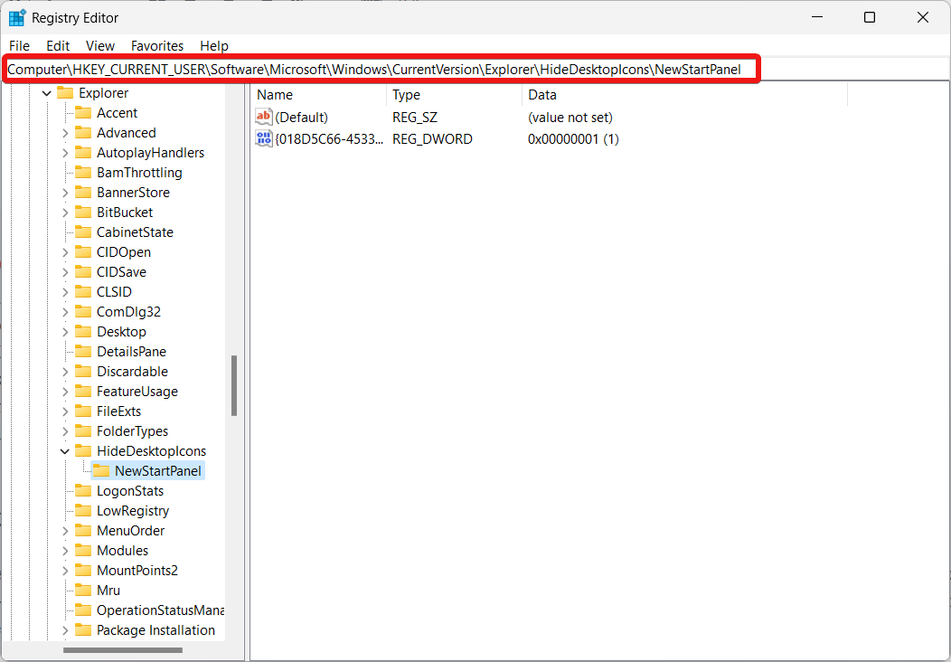Select the HideDesktopIcons key label
The image size is (951, 662).
click(x=152, y=451)
